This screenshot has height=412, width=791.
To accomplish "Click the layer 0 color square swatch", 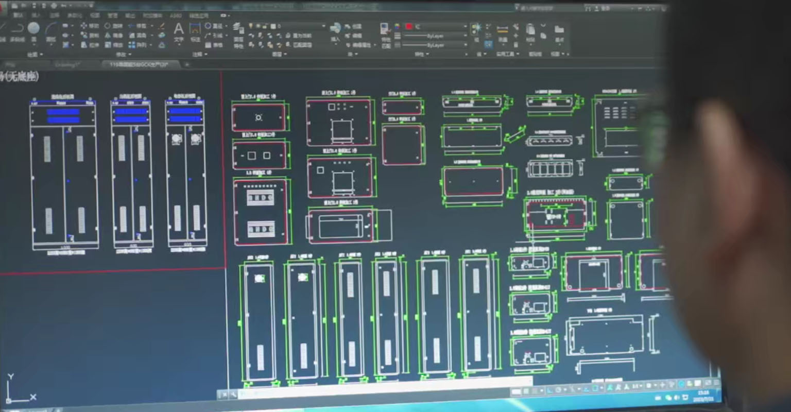I will tap(273, 26).
